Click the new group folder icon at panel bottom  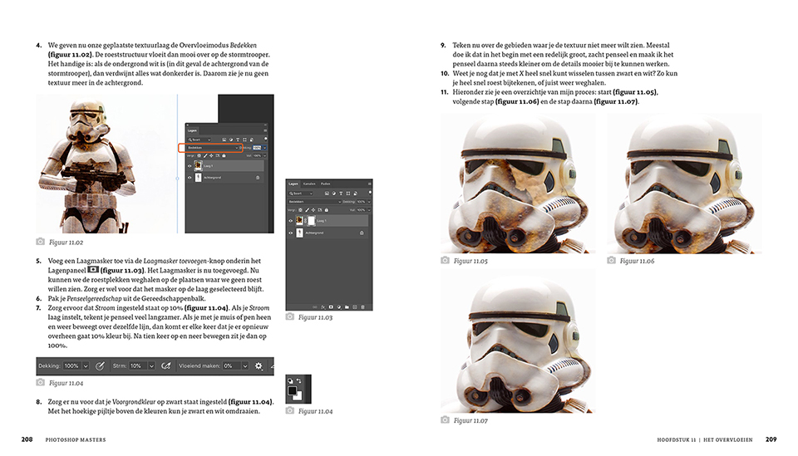click(x=347, y=307)
